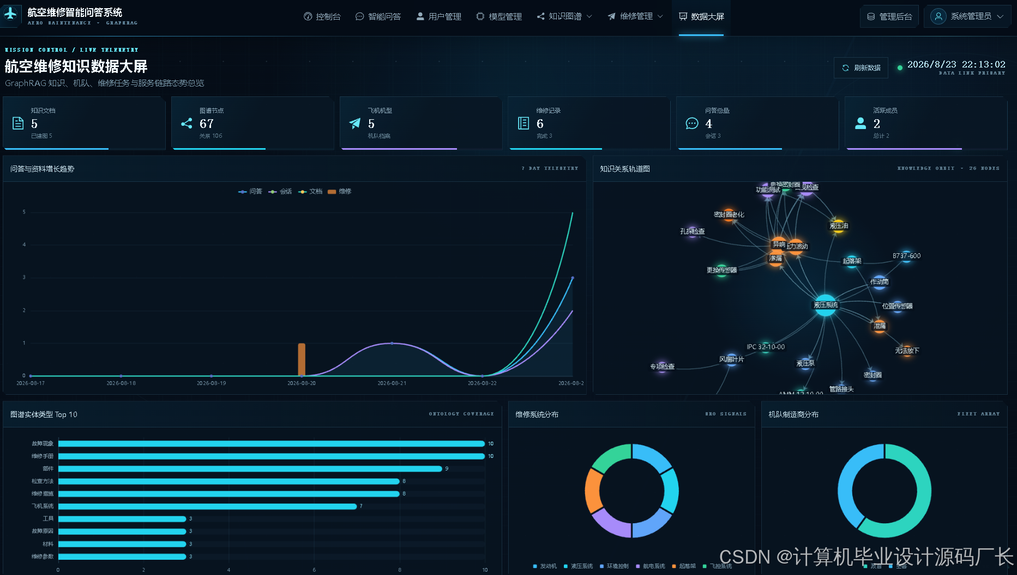Click the 维修系统分布 panel title
Image resolution: width=1017 pixels, height=575 pixels.
537,414
